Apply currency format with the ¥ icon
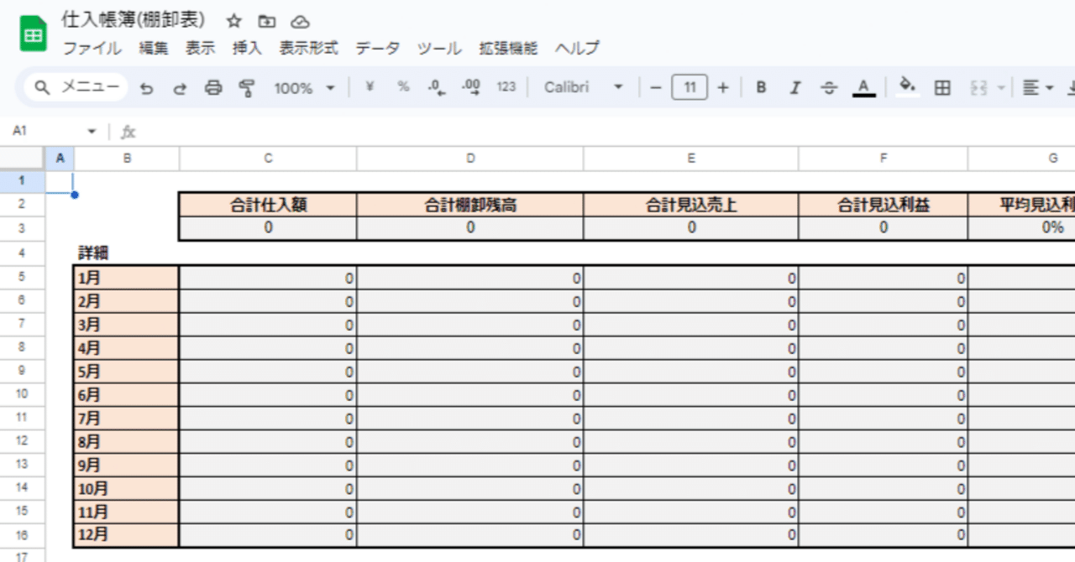The height and width of the screenshot is (562, 1075). 368,86
